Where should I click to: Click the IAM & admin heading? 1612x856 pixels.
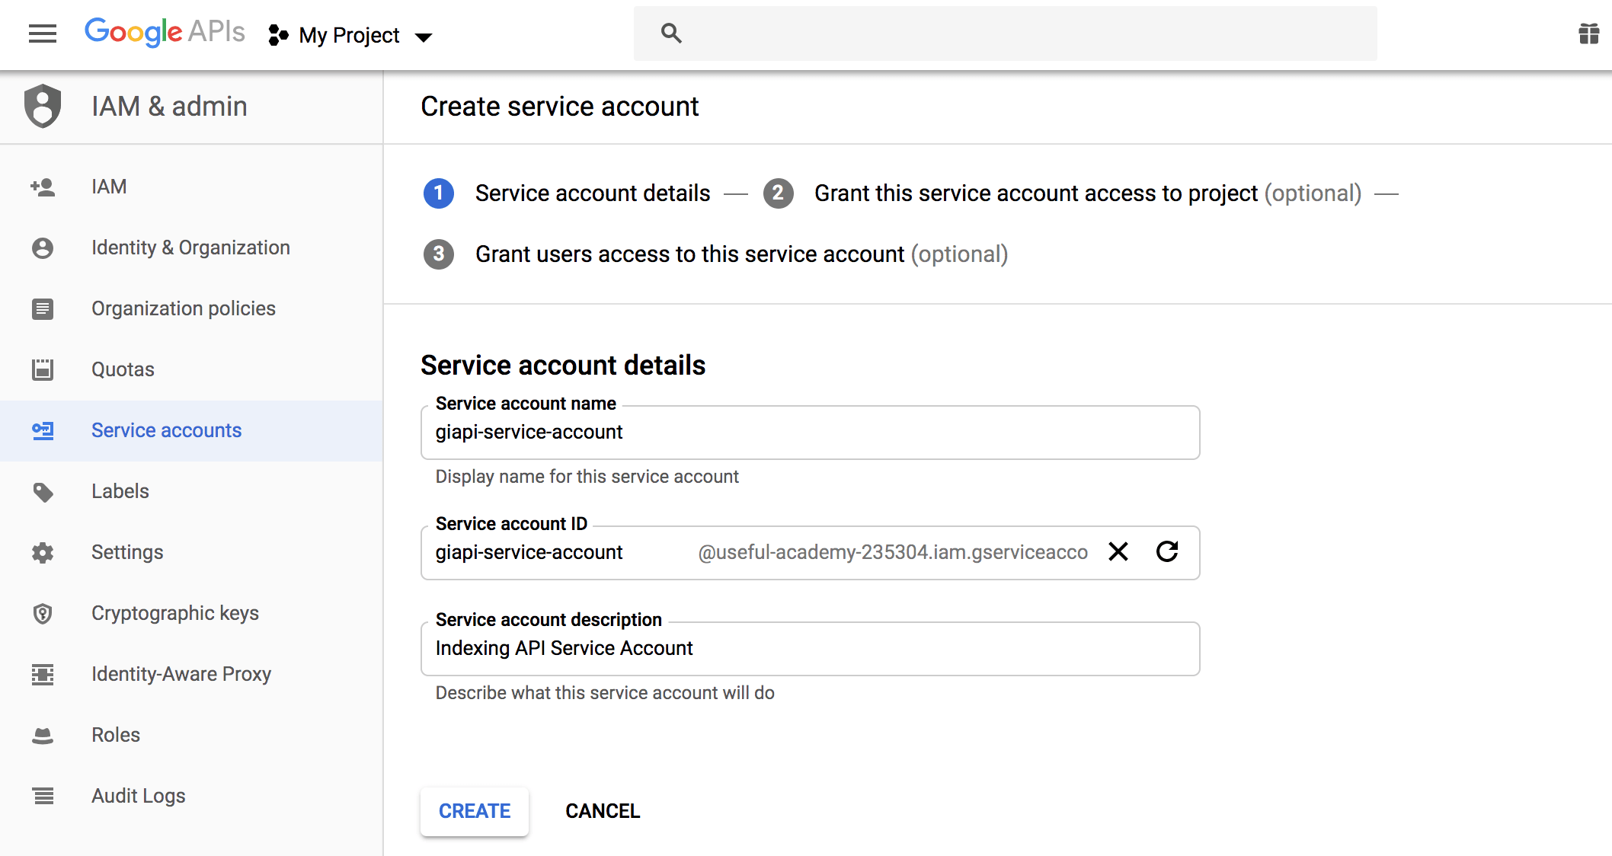169,106
